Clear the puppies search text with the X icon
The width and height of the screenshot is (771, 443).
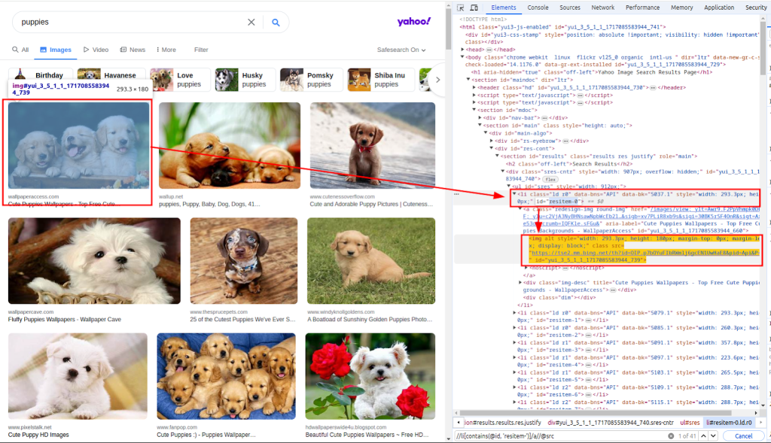[x=251, y=22]
